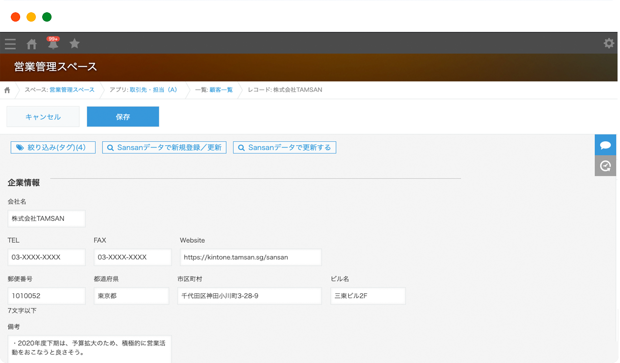Open the settings gear icon
The image size is (620, 363).
coord(609,44)
